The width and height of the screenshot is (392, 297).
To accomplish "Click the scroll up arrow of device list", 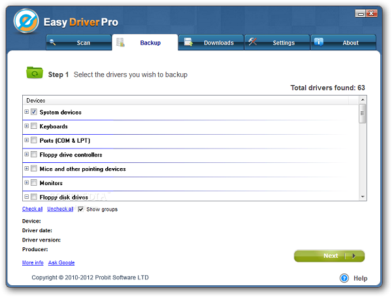I will [x=363, y=100].
